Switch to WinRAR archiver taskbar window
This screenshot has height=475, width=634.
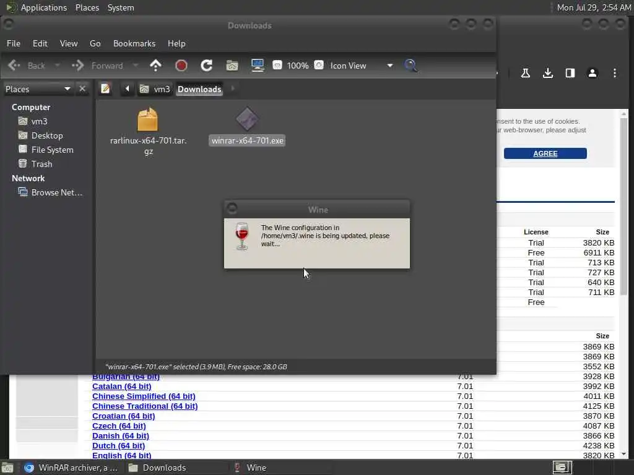tap(72, 468)
